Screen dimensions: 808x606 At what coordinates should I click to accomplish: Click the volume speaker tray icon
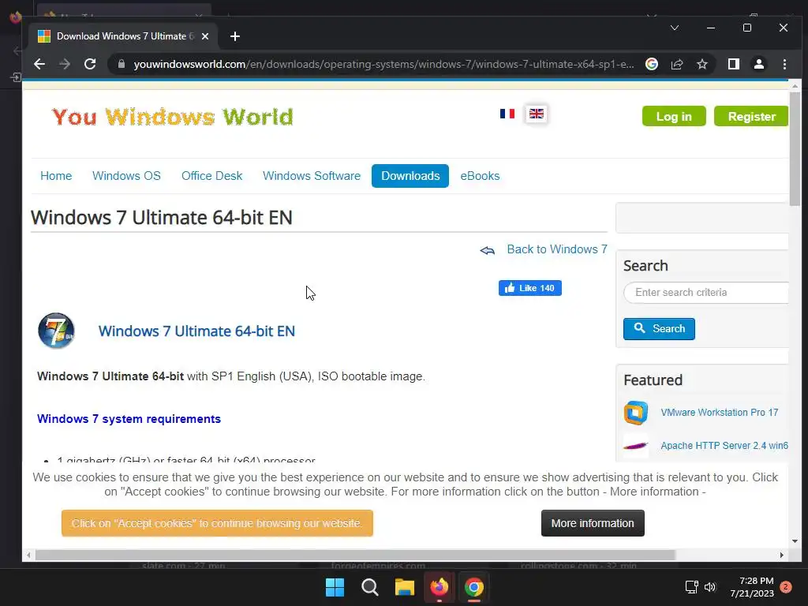pos(710,587)
